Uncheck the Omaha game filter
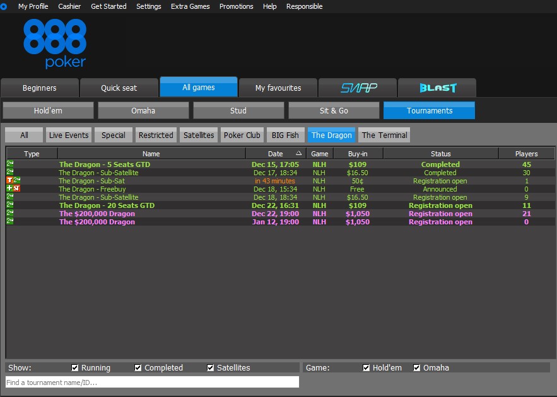The height and width of the screenshot is (397, 557). tap(416, 367)
